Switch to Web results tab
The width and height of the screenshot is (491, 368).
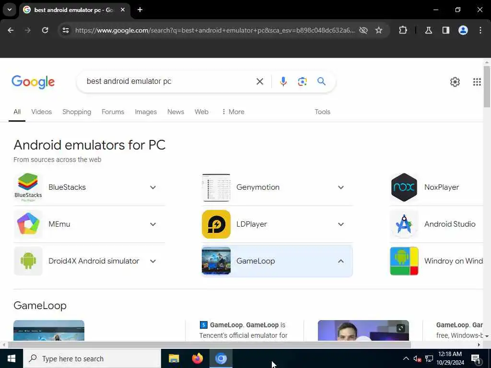(x=202, y=112)
